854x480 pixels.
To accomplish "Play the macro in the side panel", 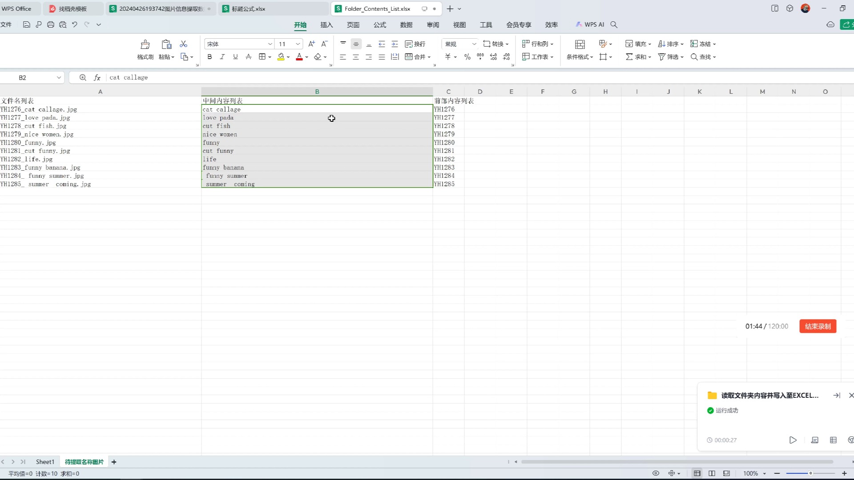I will [x=793, y=440].
